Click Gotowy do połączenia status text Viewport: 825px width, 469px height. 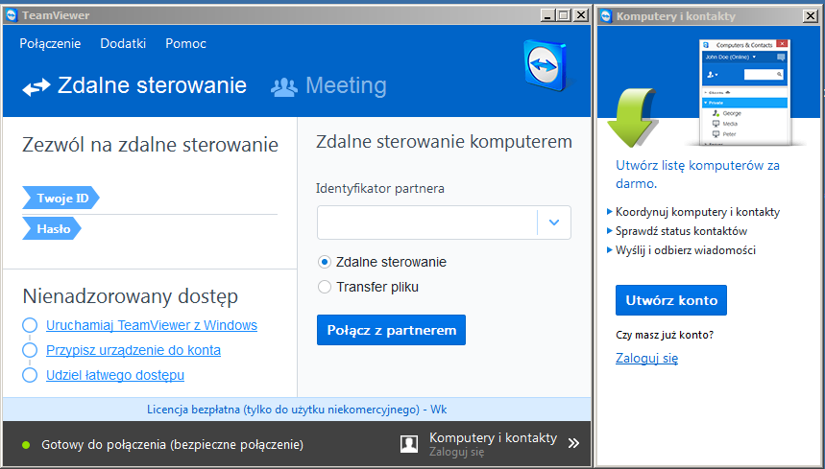click(173, 445)
